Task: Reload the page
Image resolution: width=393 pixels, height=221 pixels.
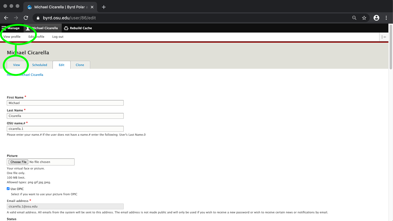Action: [x=26, y=18]
